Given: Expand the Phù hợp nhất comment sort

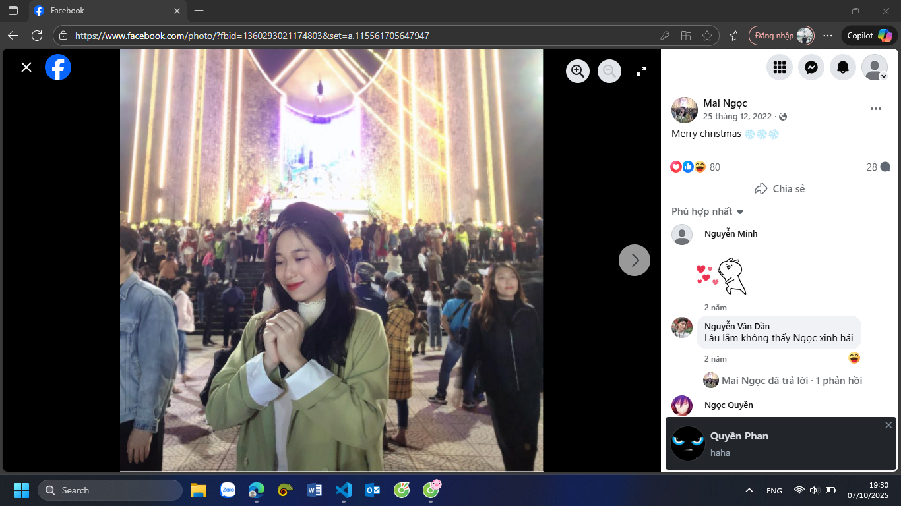Looking at the screenshot, I should click(x=708, y=211).
